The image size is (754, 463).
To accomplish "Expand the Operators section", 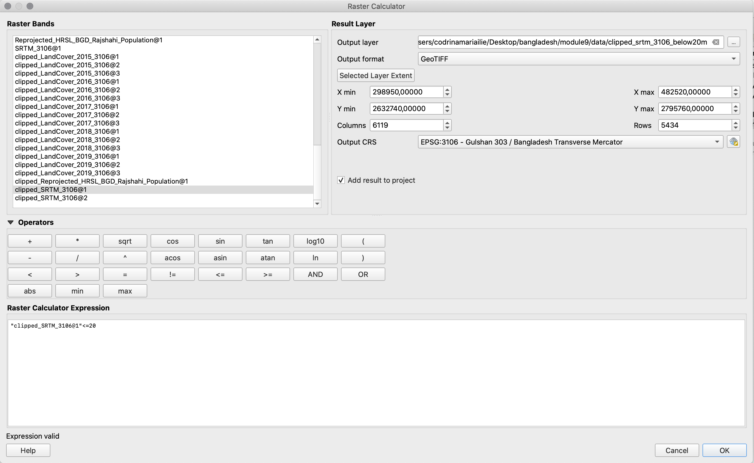I will pos(12,222).
